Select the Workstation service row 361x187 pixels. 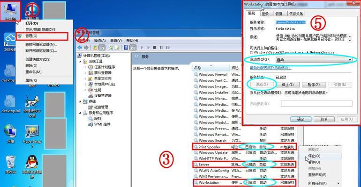(245, 182)
